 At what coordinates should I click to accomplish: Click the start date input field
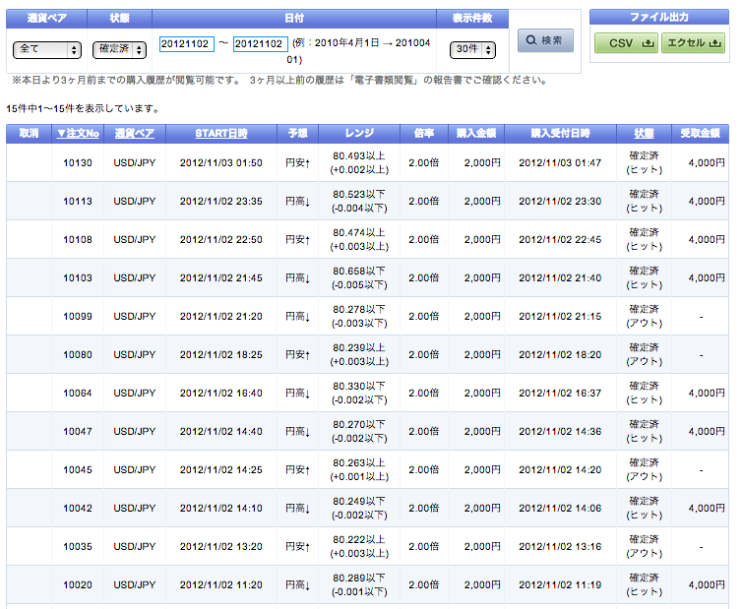point(186,44)
